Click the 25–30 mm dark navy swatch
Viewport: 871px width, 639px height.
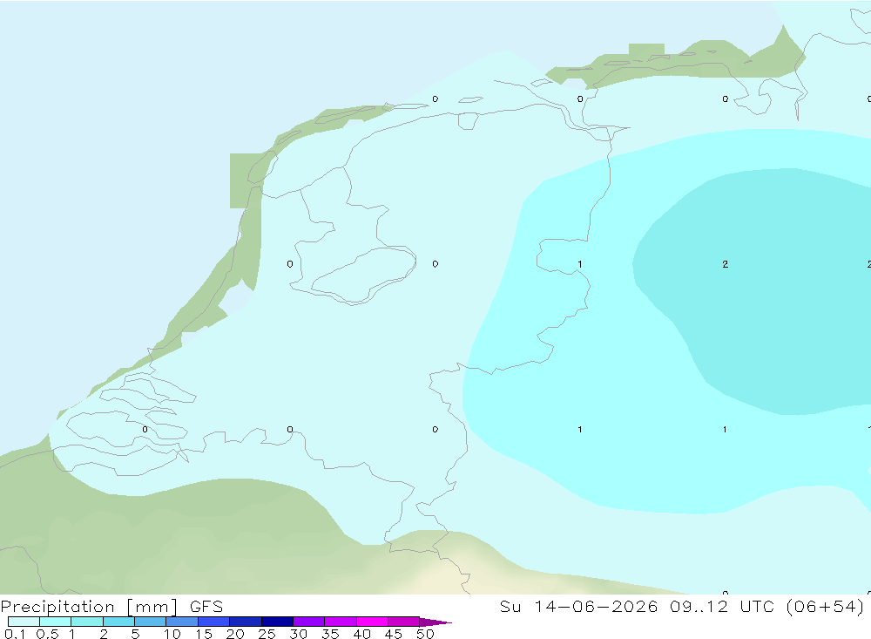pos(277,622)
